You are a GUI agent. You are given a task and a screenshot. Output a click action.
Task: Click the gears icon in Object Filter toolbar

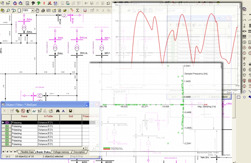coord(18,111)
